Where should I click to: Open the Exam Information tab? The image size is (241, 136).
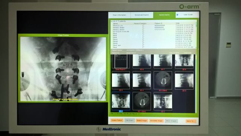pos(119,15)
